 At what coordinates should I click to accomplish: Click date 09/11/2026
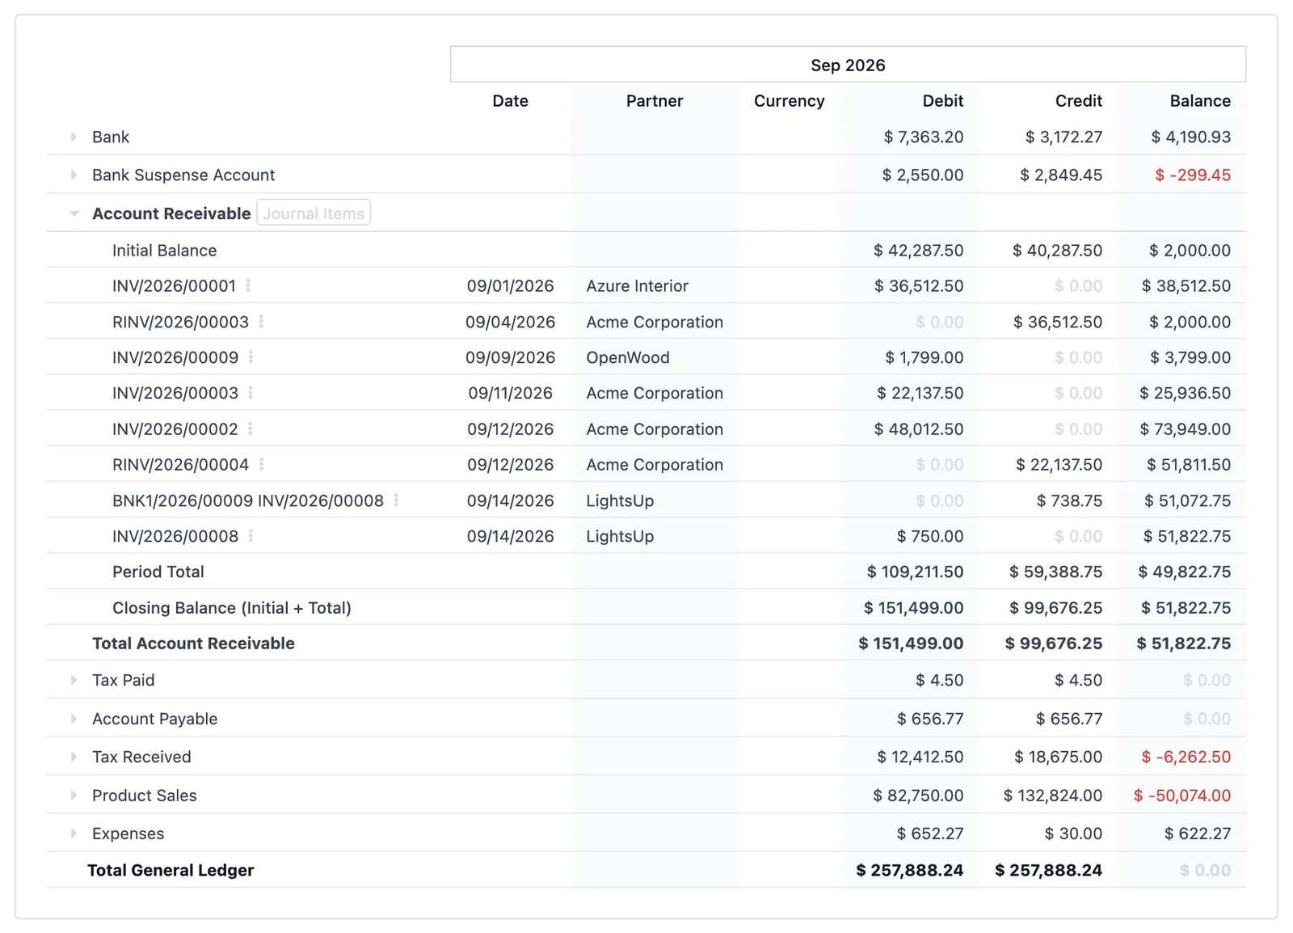click(510, 393)
